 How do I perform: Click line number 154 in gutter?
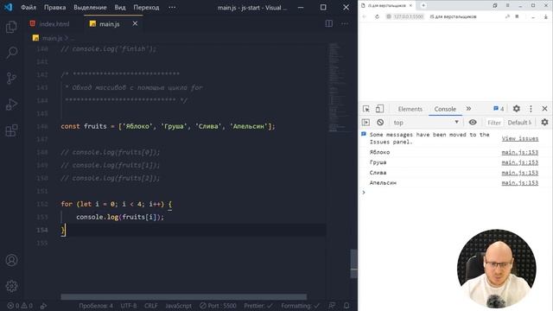coord(42,230)
